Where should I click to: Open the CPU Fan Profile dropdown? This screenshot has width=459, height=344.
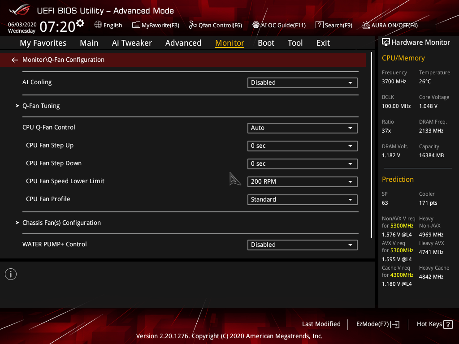coord(302,199)
